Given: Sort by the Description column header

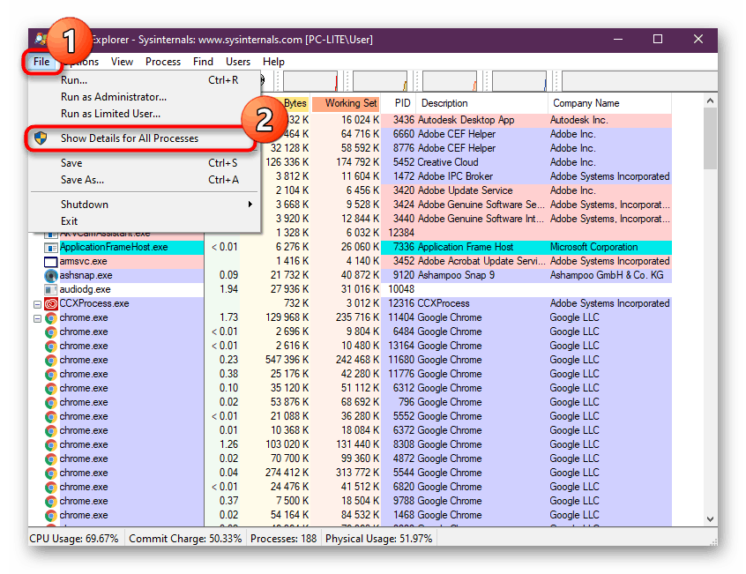Looking at the screenshot, I should pos(482,103).
